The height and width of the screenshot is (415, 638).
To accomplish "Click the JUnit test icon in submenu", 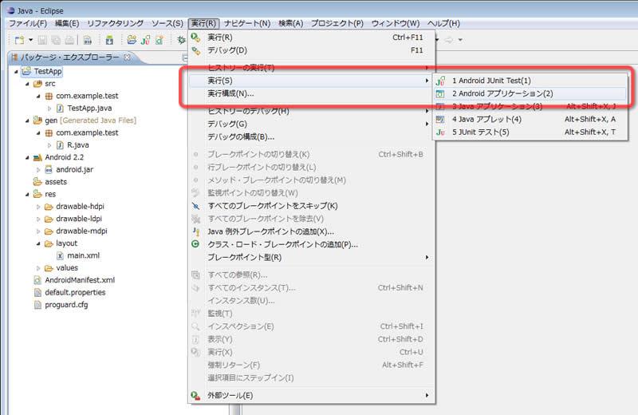I will [440, 132].
